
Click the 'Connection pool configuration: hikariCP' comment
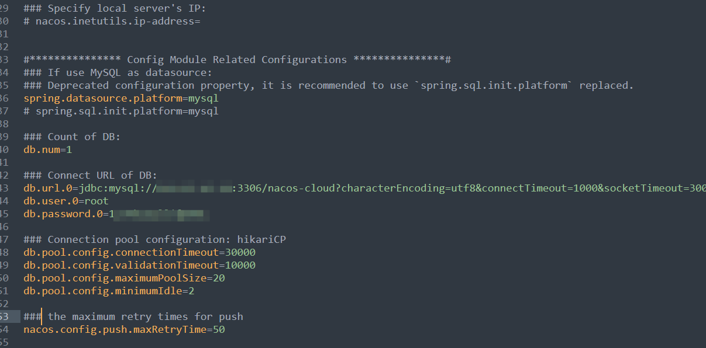154,239
